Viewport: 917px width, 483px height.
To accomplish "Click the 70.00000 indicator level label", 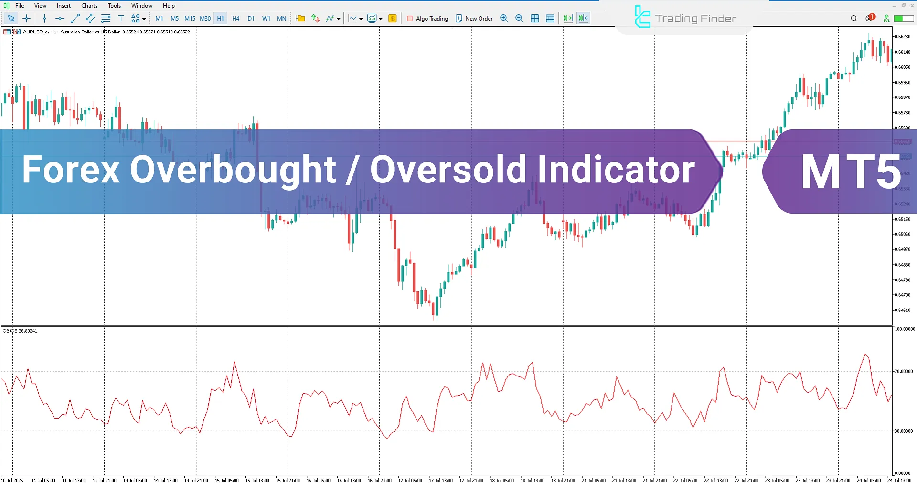I will coord(904,371).
